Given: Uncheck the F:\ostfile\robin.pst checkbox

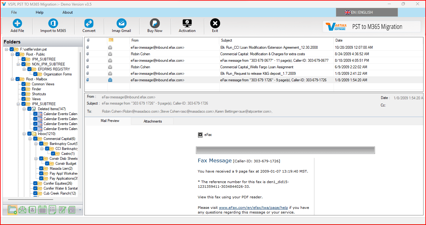Looking at the screenshot, I should tap(12, 49).
